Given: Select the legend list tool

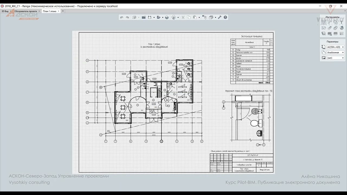Looking at the screenshot, I should pos(342,34).
